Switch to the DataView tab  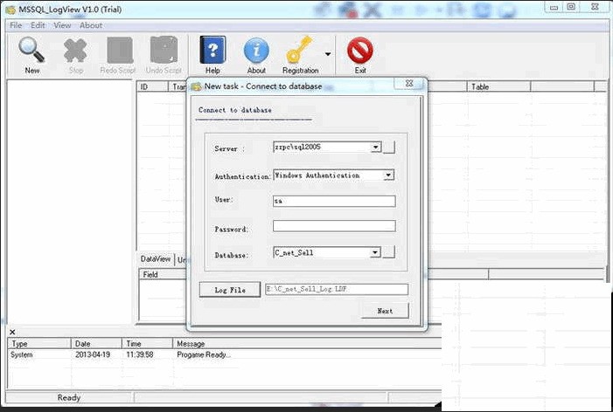pyautogui.click(x=155, y=259)
